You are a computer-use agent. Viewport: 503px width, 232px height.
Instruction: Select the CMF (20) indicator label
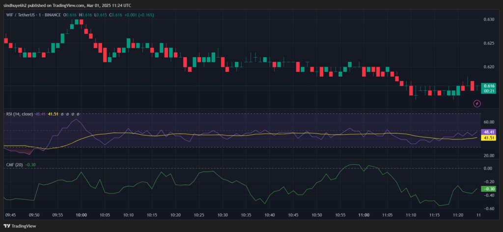[14, 165]
